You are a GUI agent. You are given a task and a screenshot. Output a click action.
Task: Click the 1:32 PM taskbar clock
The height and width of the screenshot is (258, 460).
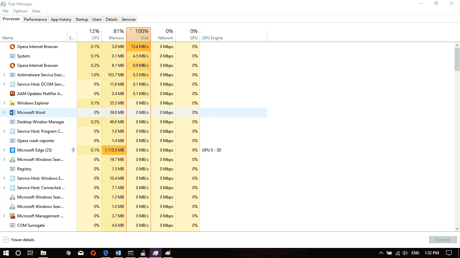432,253
